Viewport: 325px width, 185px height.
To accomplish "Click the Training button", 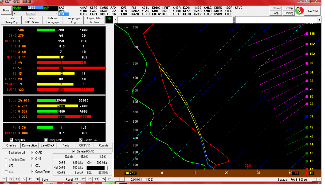I will tap(289, 13).
